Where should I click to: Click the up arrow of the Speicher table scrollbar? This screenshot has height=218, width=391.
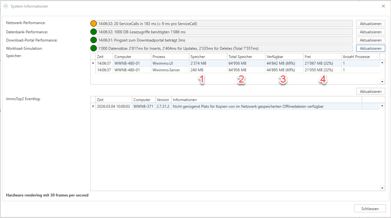tap(382, 62)
